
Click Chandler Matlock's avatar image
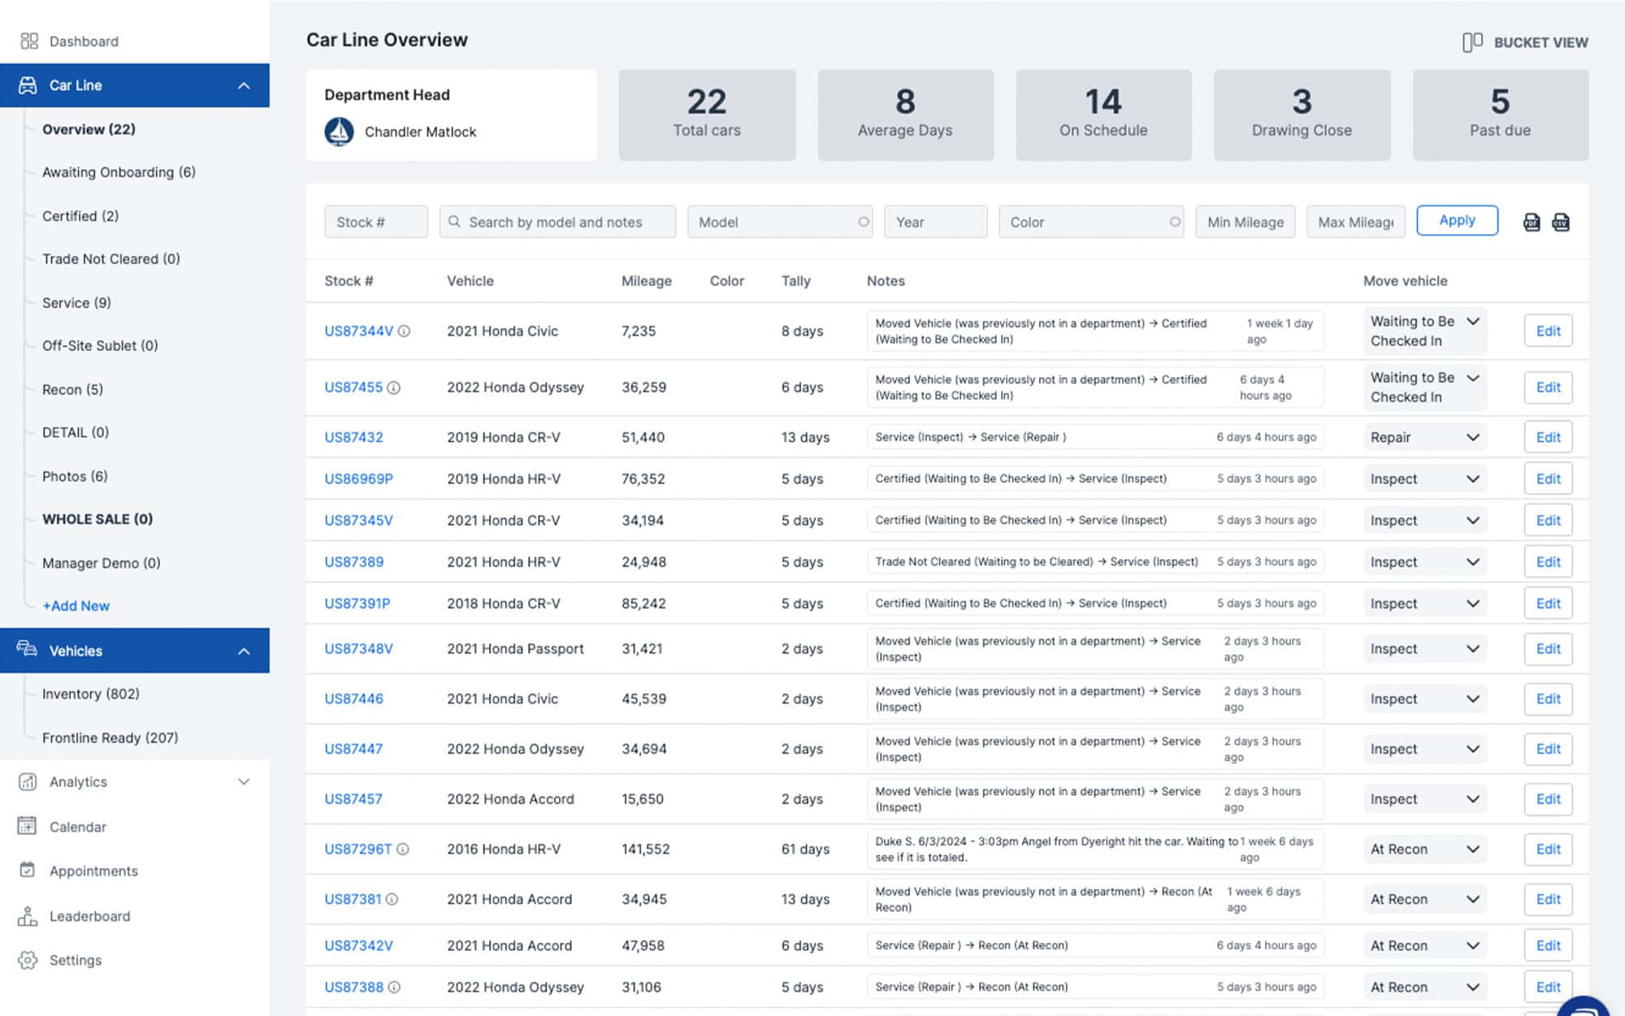(339, 132)
